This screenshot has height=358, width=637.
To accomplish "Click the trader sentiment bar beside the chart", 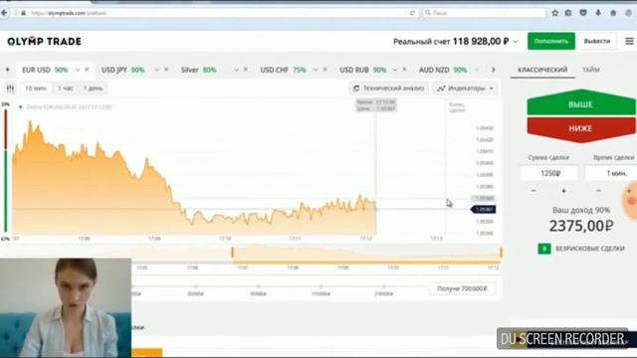I will (6, 170).
